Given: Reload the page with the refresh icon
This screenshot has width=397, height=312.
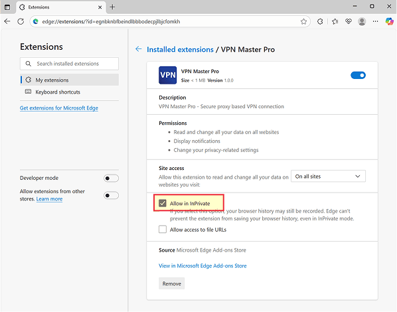Looking at the screenshot, I should coord(21,21).
